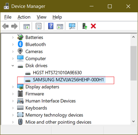The image size is (138, 135).
Task: Expand the Cameras node
Action: [13, 51]
